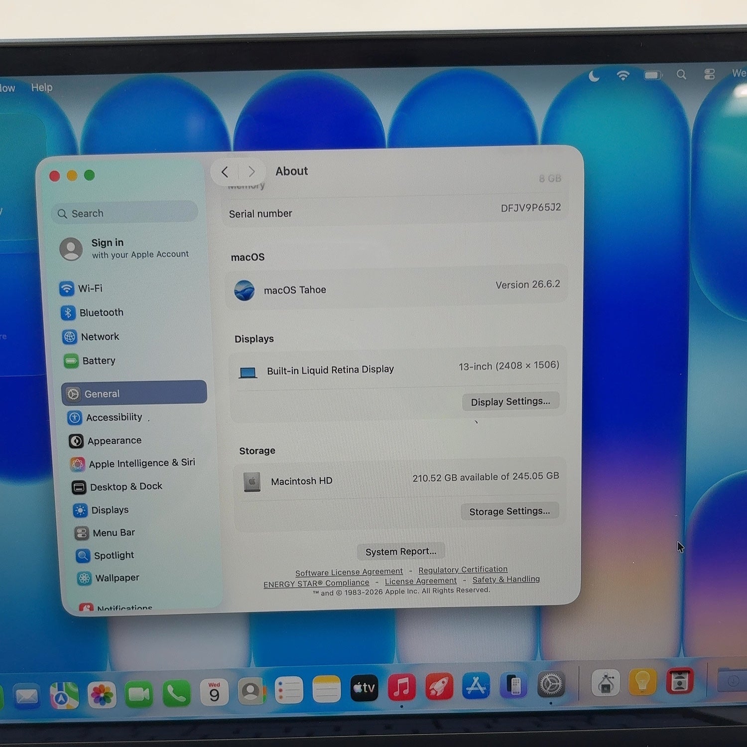Go back using the left chevron button
The width and height of the screenshot is (747, 747).
225,172
